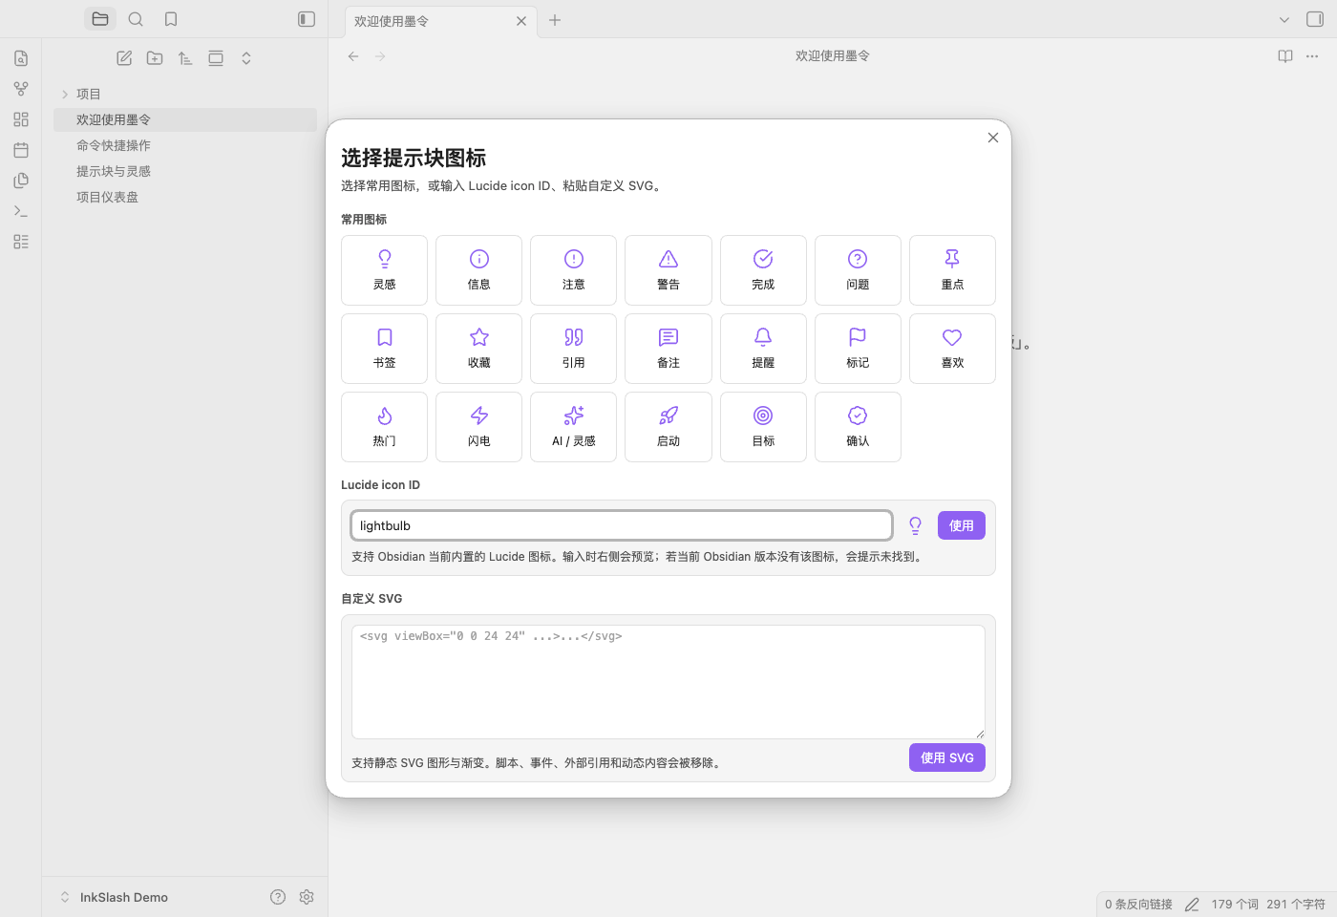Image resolution: width=1337 pixels, height=917 pixels.
Task: Focus the 自定义 SVG text area
Action: 668,682
